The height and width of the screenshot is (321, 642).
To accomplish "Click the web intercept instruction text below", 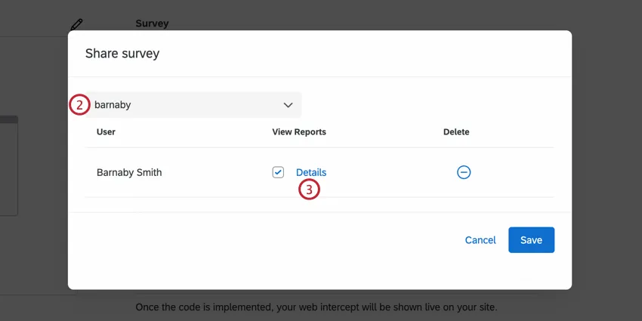I will pos(316,307).
